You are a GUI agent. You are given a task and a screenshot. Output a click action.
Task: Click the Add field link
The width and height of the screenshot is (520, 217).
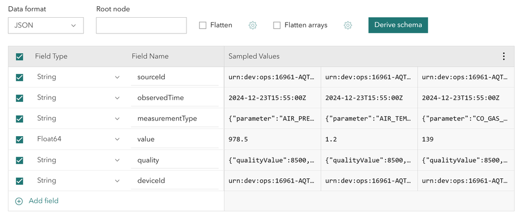(43, 201)
